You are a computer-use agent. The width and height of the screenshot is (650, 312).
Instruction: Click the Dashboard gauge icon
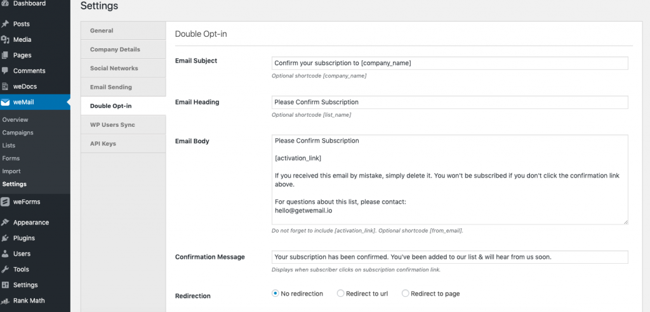pos(5,3)
